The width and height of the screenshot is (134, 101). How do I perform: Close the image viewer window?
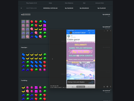pos(111,31)
